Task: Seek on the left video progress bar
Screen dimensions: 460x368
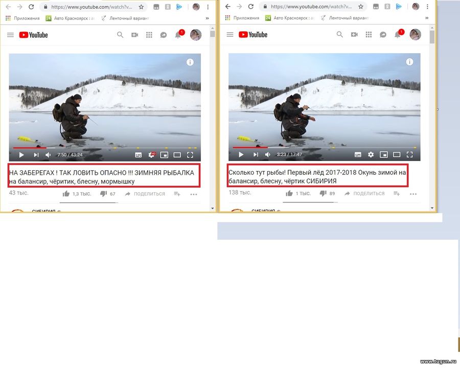Action: click(105, 148)
